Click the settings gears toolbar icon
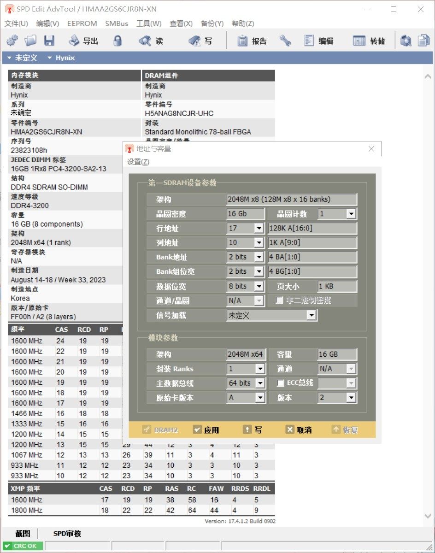Screen dimensions: 435x553 [12, 41]
